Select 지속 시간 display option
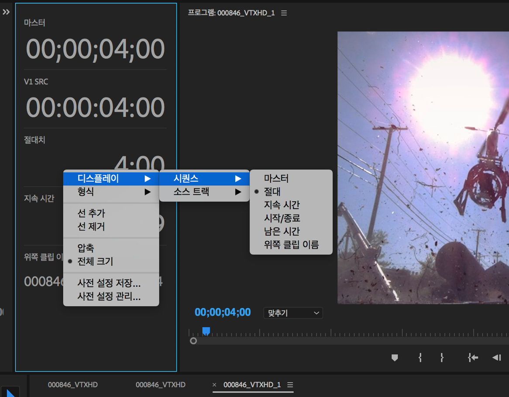The width and height of the screenshot is (509, 397). (x=291, y=205)
